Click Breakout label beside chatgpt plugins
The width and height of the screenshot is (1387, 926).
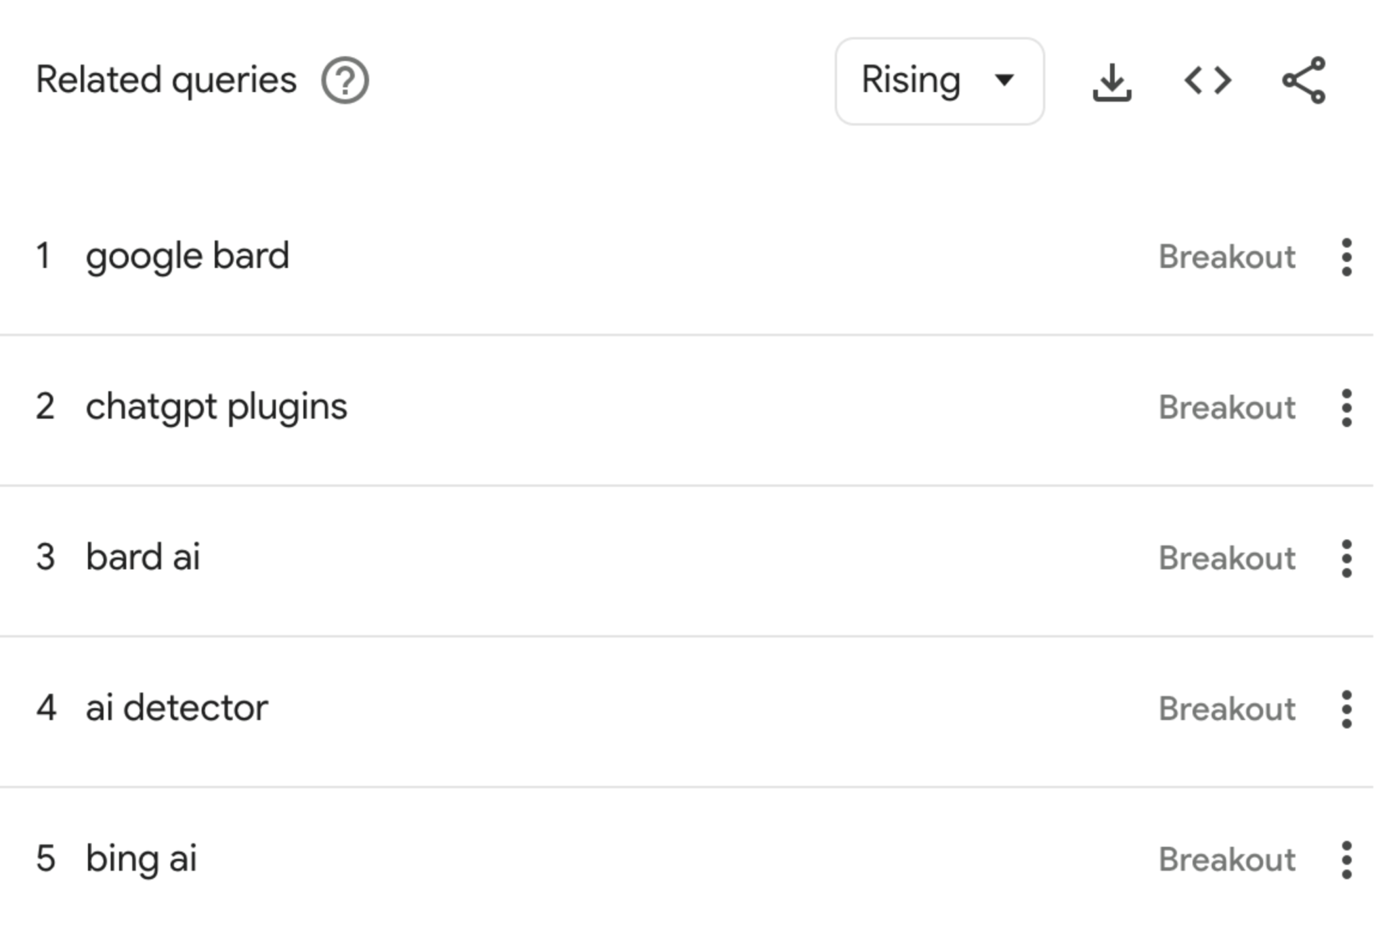(1226, 407)
